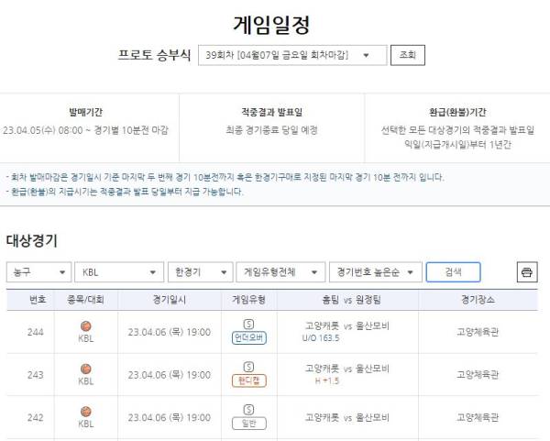Click basketball icon in match 243 row
The width and height of the screenshot is (550, 441).
click(x=86, y=369)
